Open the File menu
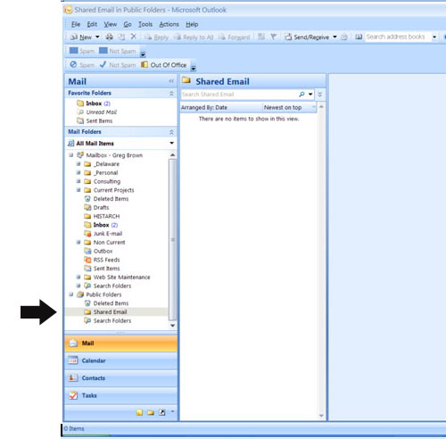 coord(76,24)
